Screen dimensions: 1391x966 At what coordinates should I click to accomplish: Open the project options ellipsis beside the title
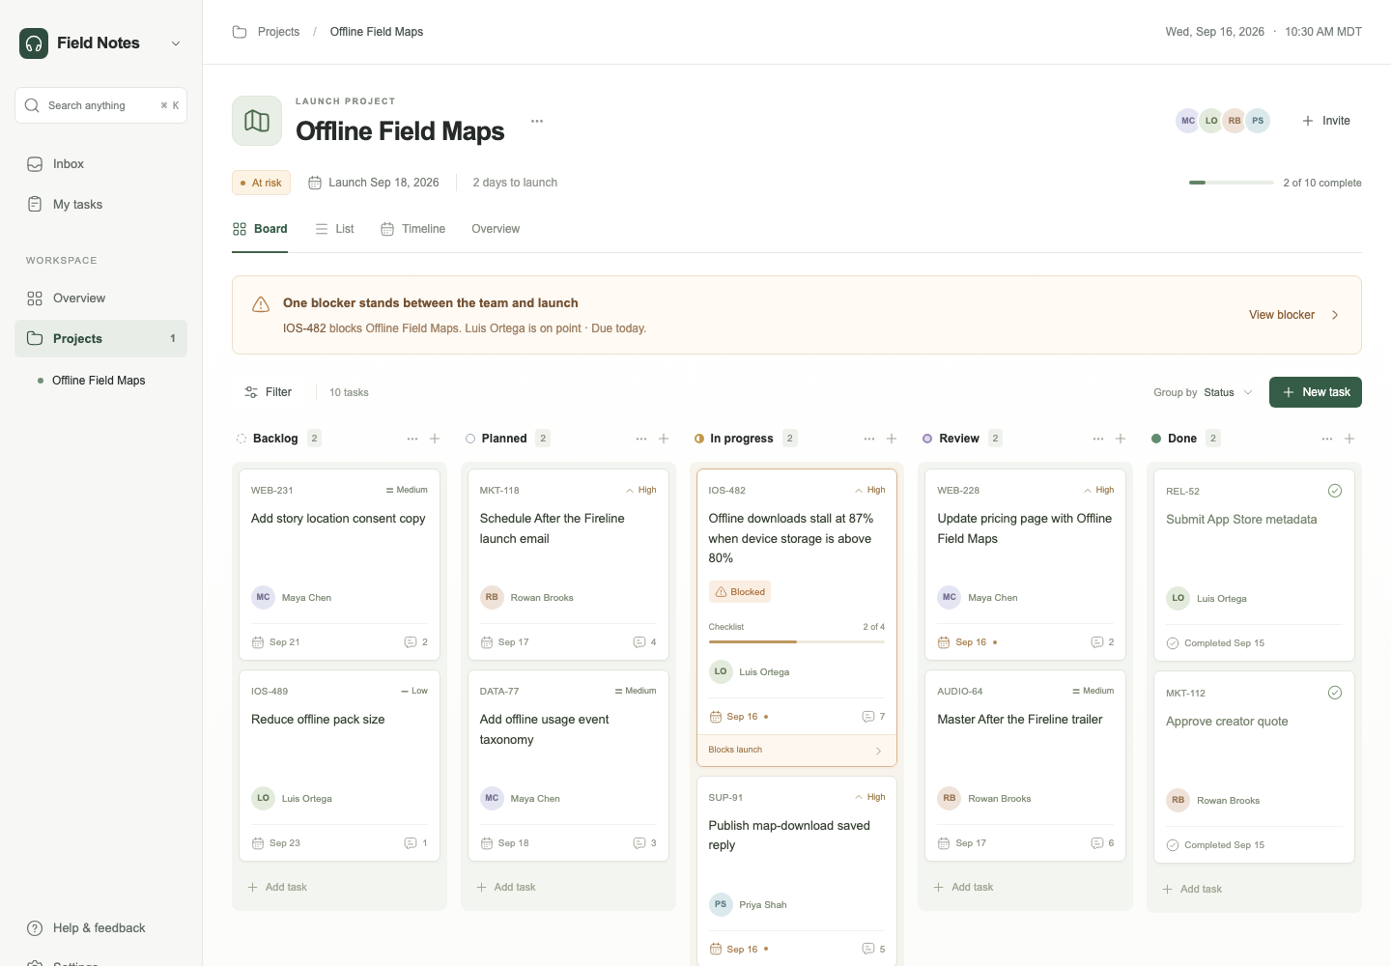pyautogui.click(x=537, y=121)
